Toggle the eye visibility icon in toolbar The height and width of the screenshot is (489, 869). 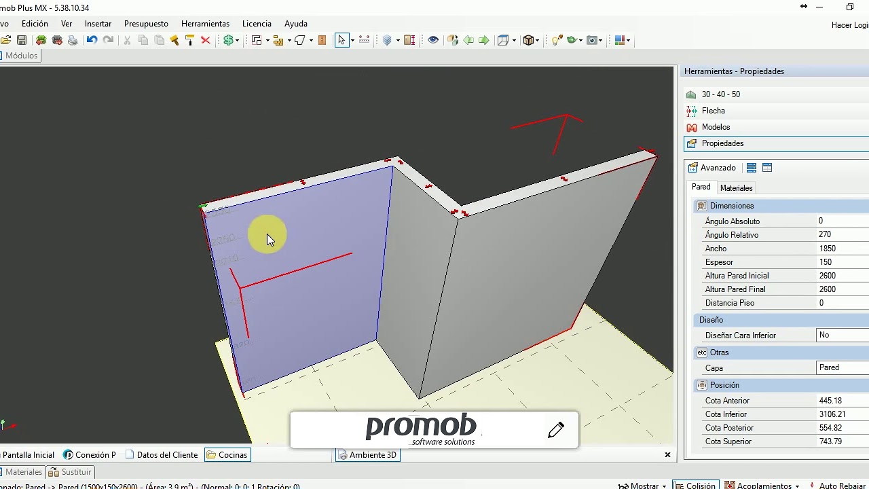pos(433,41)
